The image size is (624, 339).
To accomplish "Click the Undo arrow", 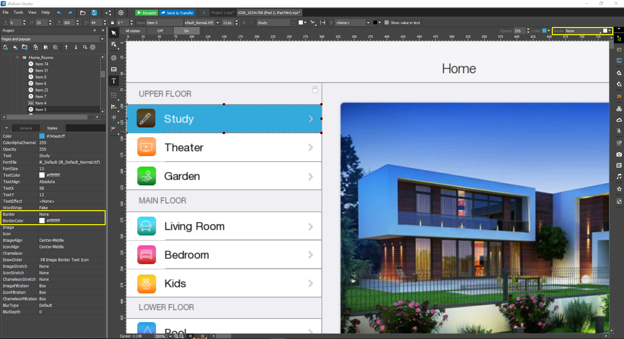I will pos(59,13).
